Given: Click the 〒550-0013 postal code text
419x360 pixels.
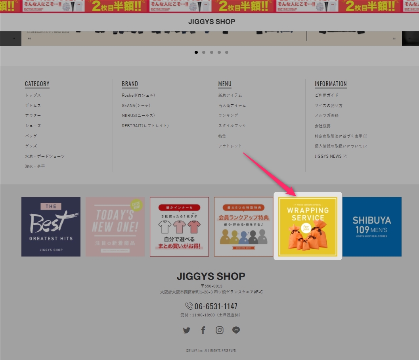Looking at the screenshot, I should 211,286.
